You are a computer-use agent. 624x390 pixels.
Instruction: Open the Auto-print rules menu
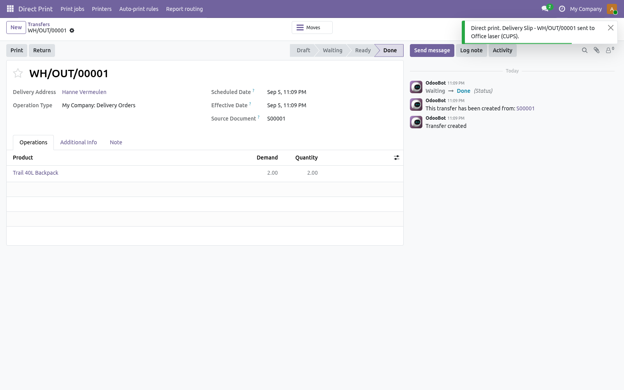tap(139, 9)
